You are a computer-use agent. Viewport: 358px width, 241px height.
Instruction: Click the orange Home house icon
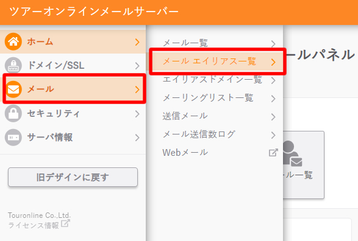[x=13, y=41]
